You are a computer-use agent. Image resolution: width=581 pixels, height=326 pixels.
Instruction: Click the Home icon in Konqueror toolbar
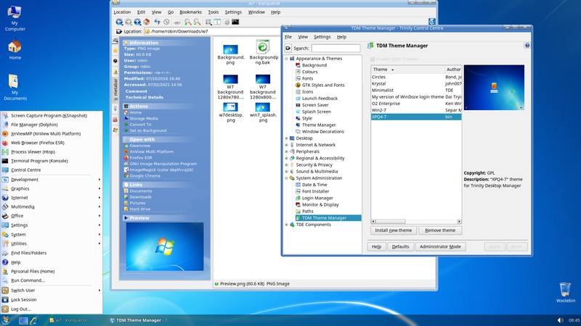(x=147, y=22)
